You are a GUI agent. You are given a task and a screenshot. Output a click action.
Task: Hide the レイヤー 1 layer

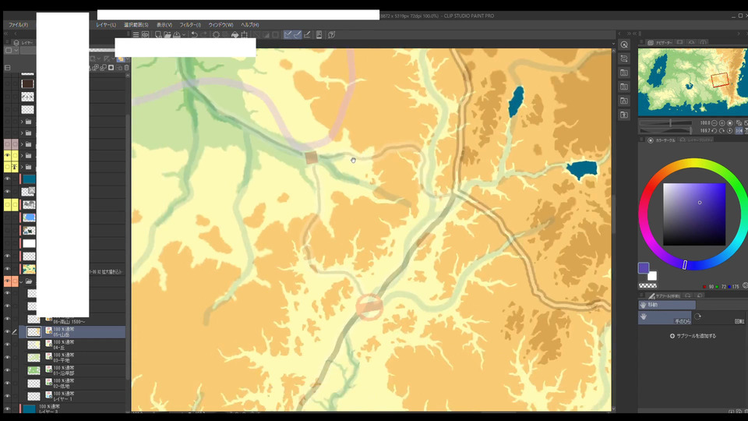pyautogui.click(x=7, y=396)
